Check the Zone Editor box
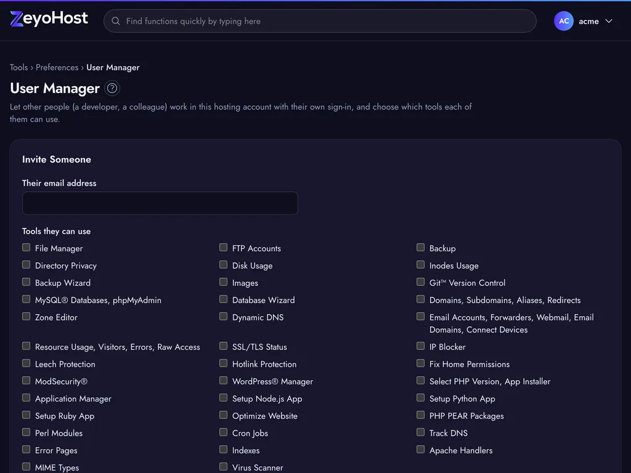This screenshot has width=631, height=473. pos(26,317)
